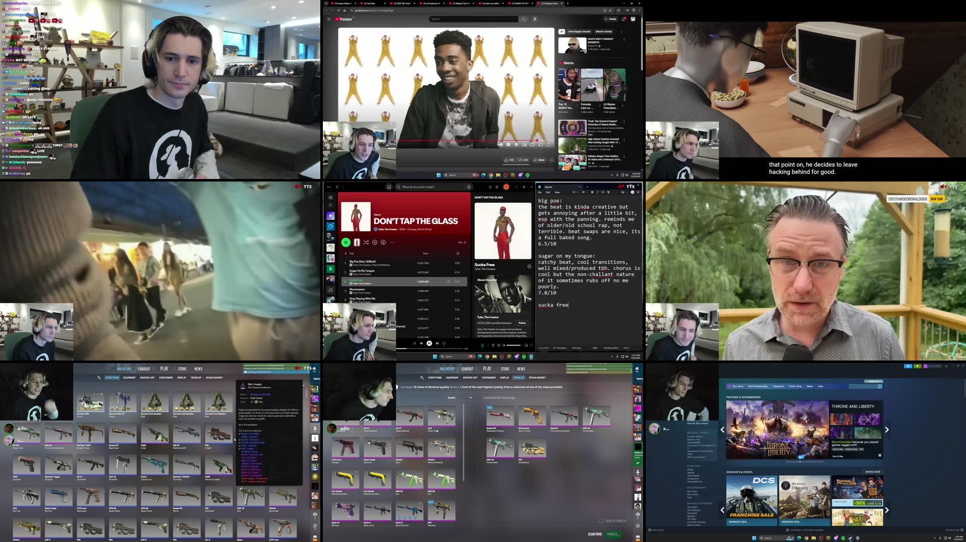The height and width of the screenshot is (542, 966).
Task: Seek on YouTube red progress bar
Action: point(475,141)
